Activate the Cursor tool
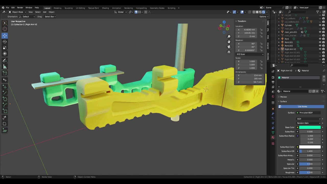This screenshot has width=327, height=184. point(5,29)
